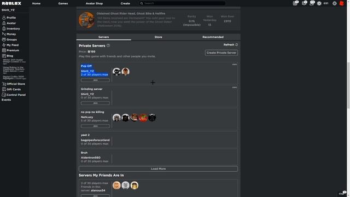Open the Winter 2021 Avatar Design Contest blog post

click(x=14, y=61)
